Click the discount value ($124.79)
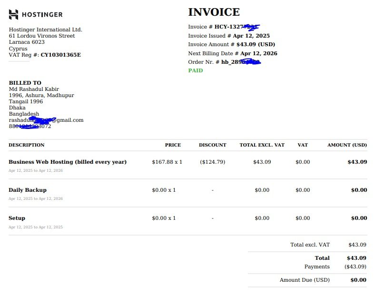Viewport: 375px width, 296px height. [x=213, y=162]
